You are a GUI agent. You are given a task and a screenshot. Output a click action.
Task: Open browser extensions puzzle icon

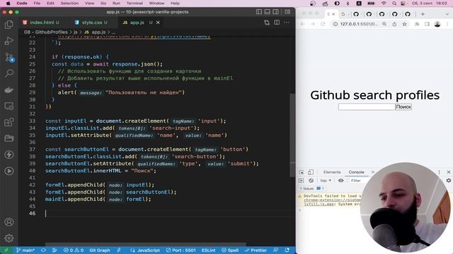click(417, 24)
